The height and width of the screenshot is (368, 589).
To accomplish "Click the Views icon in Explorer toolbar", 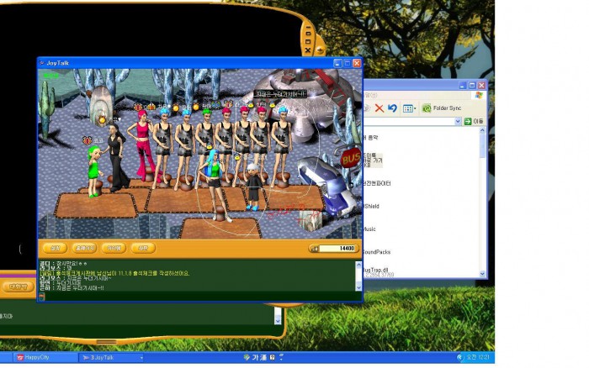I will pos(407,108).
